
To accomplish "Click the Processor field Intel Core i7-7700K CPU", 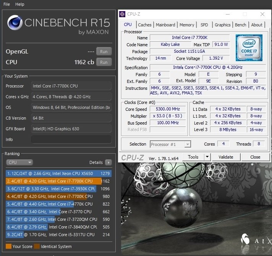I will (71, 86).
